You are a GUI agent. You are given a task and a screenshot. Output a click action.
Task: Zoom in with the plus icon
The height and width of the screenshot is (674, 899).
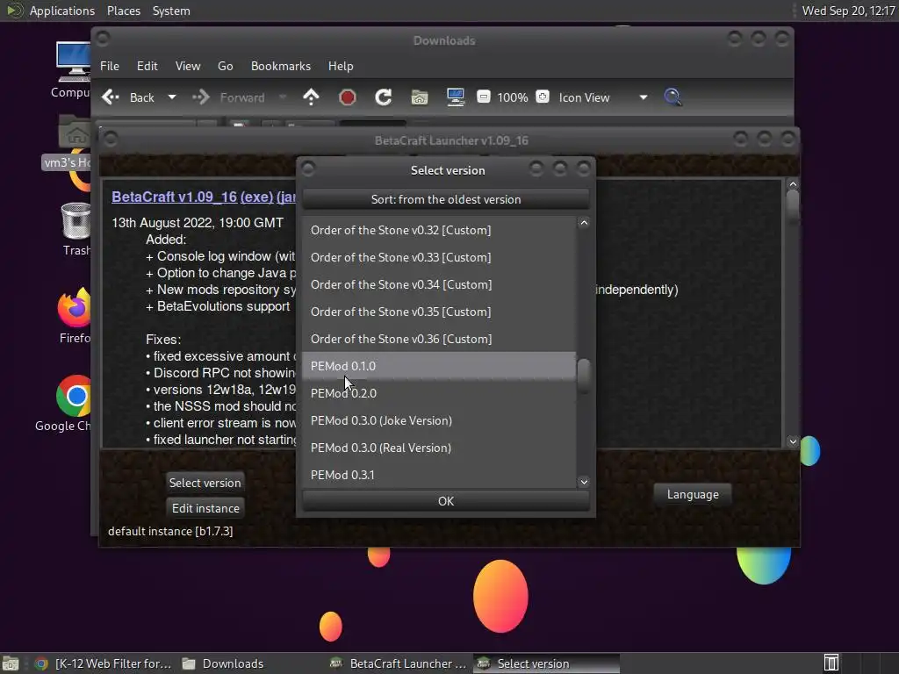click(543, 97)
